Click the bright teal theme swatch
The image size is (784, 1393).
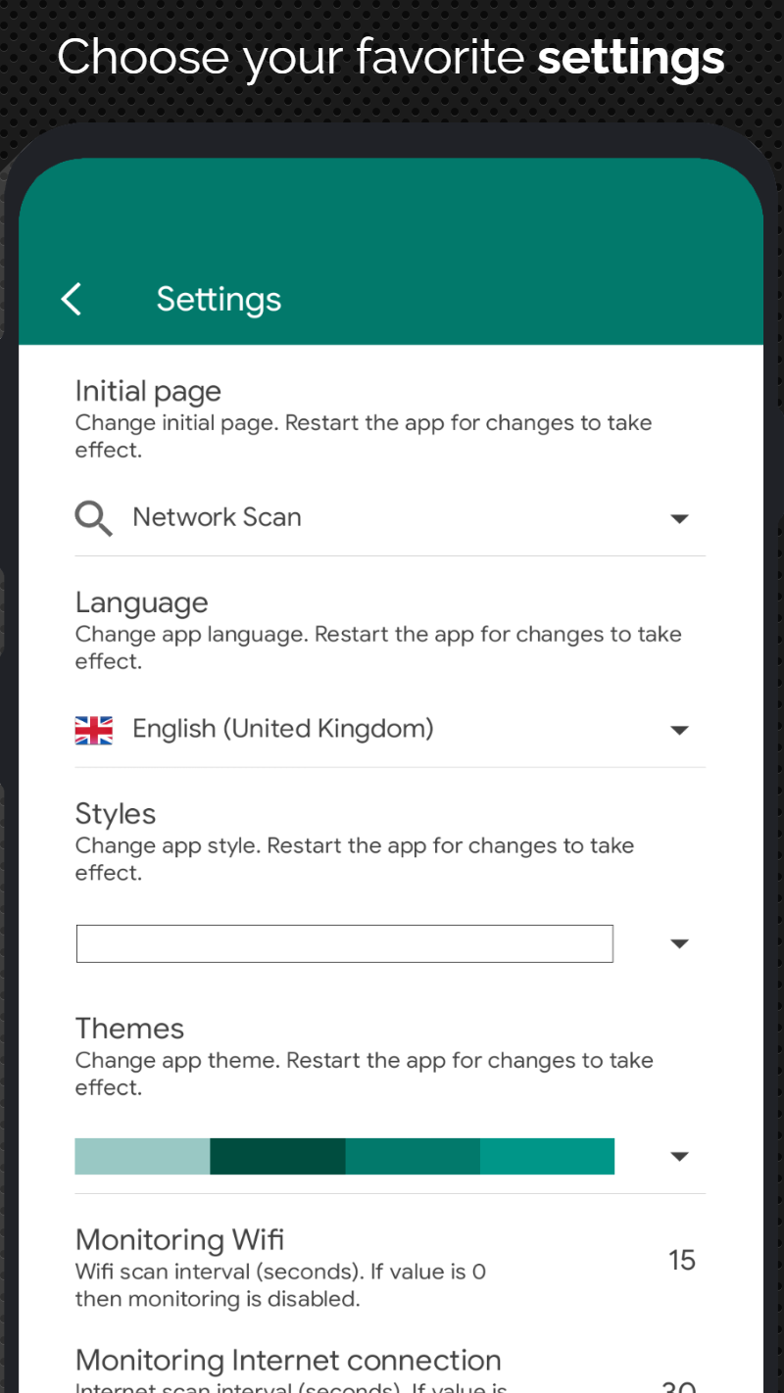tap(547, 1156)
